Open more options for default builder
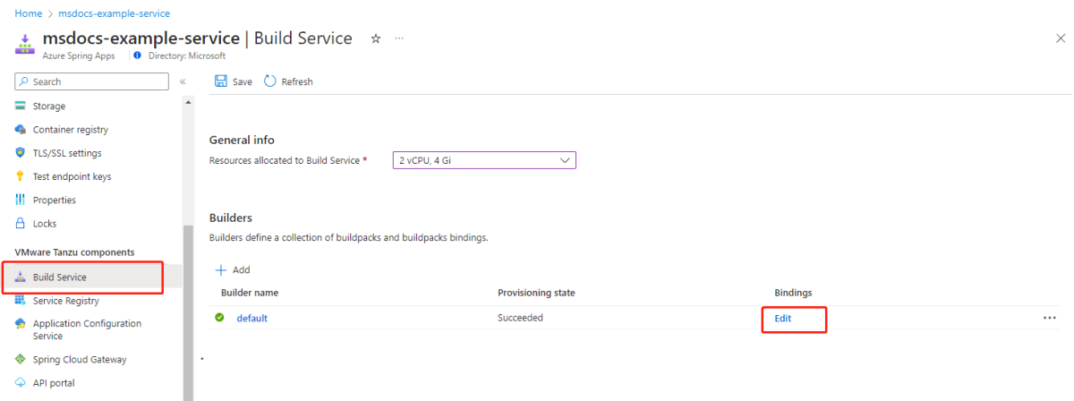 tap(1050, 318)
